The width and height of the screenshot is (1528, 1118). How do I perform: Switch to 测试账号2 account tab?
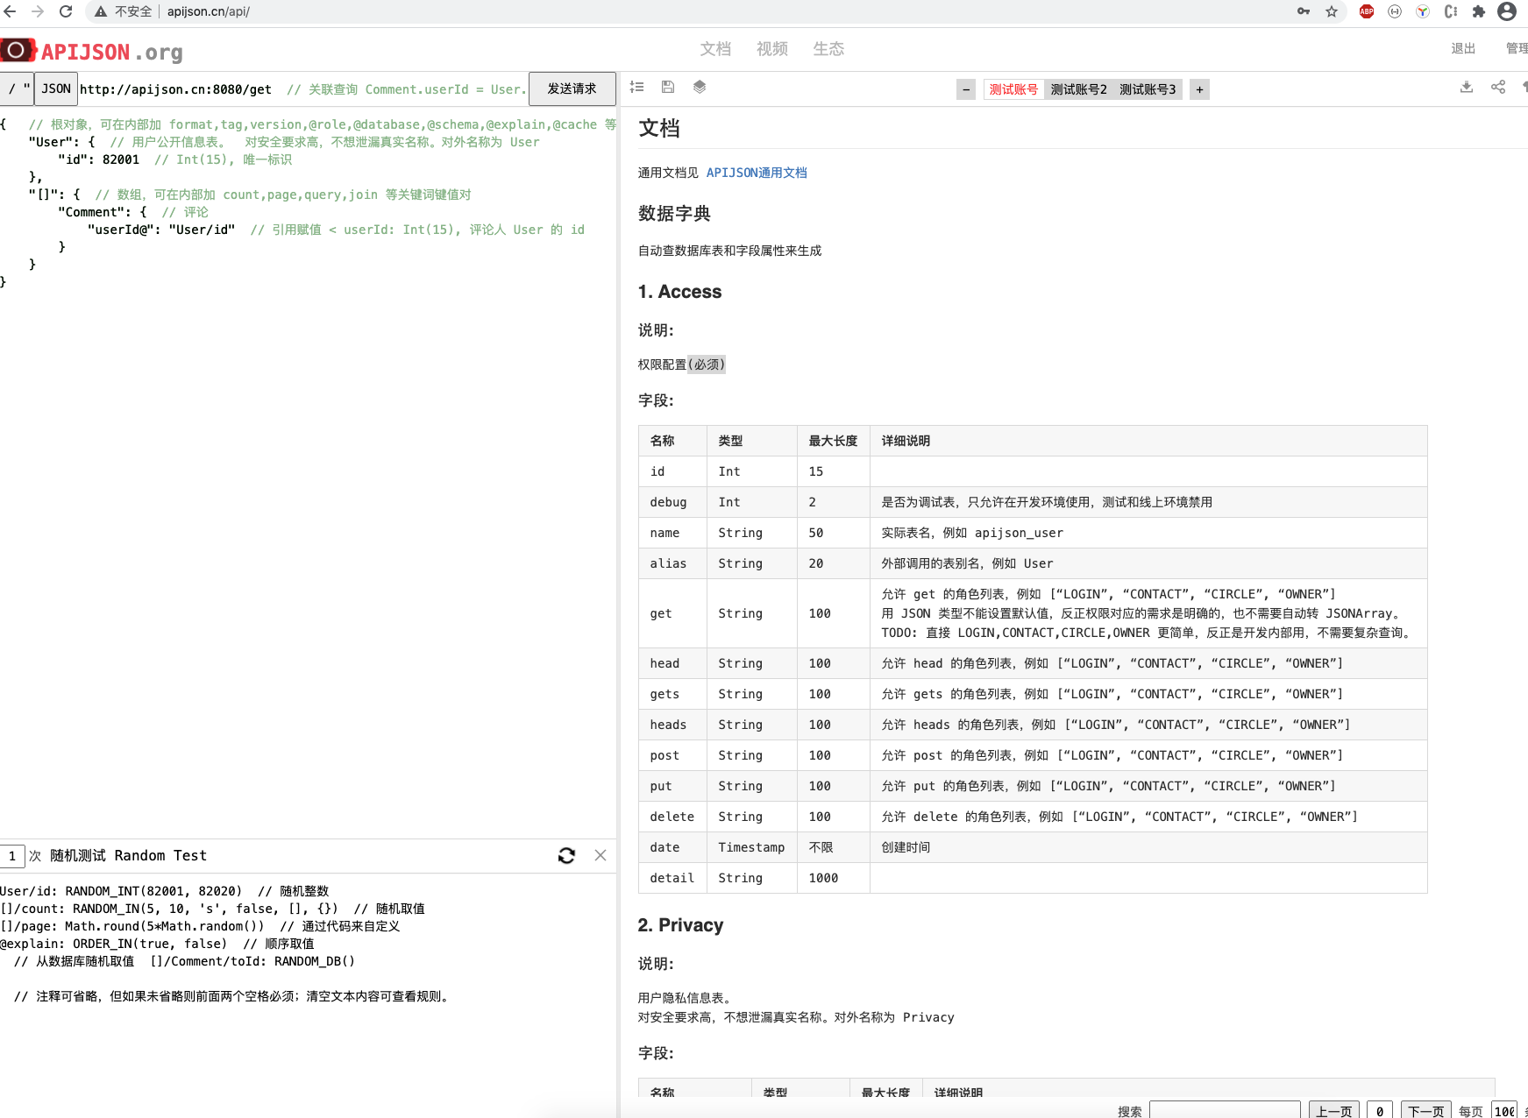click(1078, 89)
